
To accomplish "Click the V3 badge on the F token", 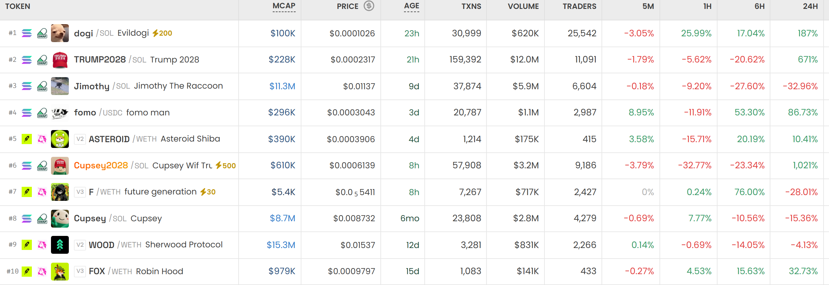I will pos(80,192).
